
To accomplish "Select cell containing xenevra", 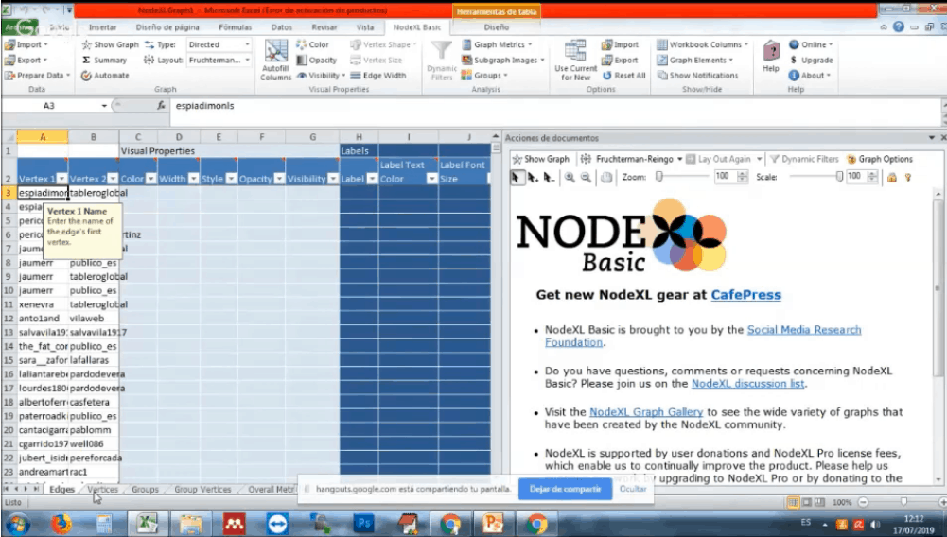I will (x=43, y=304).
